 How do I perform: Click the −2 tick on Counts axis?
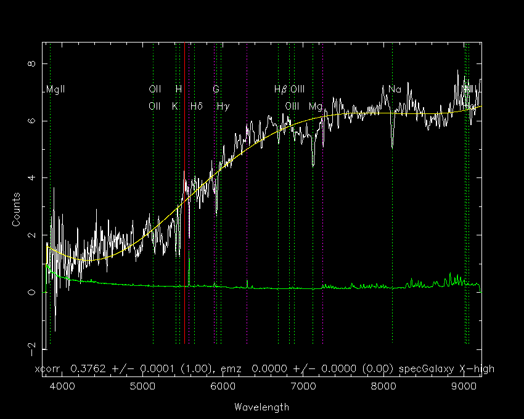(31, 349)
